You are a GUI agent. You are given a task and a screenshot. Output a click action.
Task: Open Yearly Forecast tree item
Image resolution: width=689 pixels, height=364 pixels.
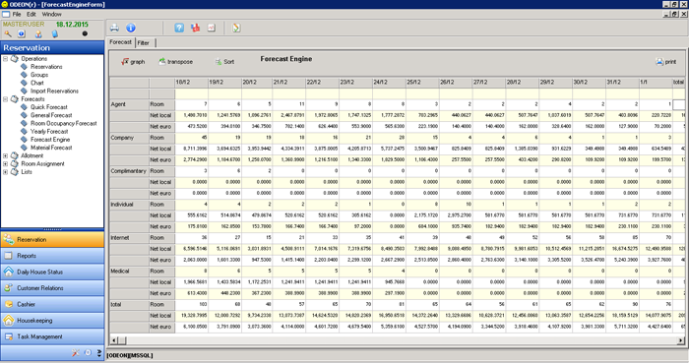coord(49,131)
